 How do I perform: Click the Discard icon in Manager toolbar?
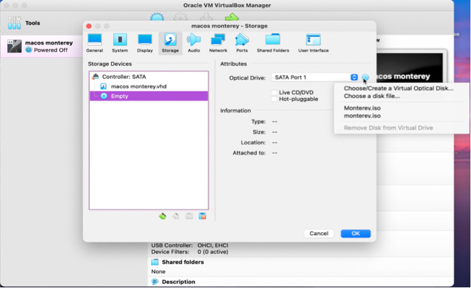pyautogui.click(x=206, y=17)
